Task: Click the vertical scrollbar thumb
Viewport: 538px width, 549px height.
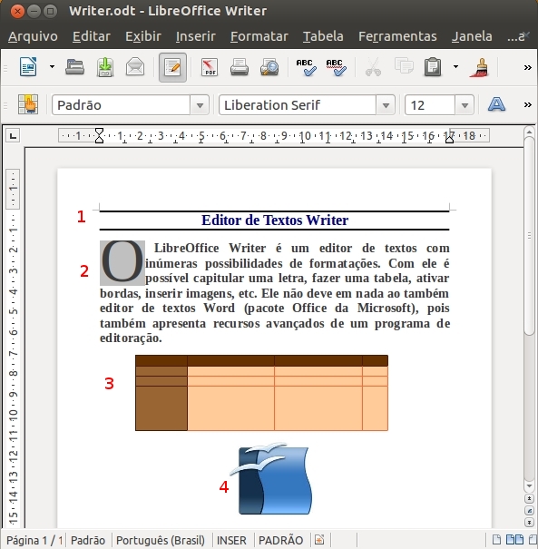Action: tap(529, 236)
